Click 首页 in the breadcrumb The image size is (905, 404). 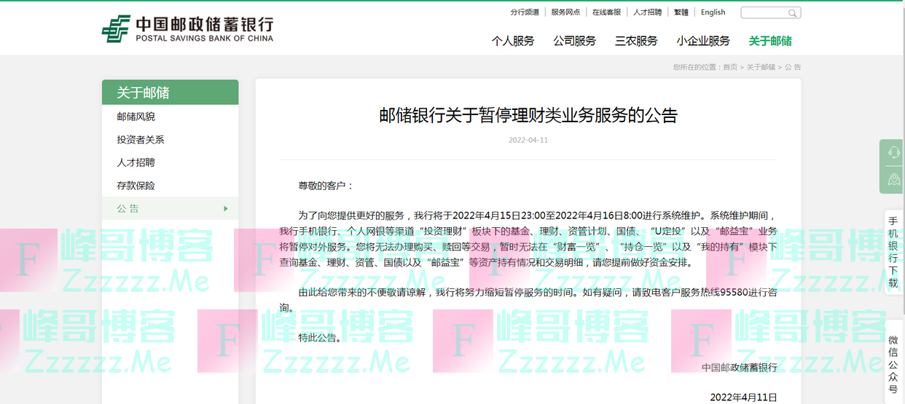pos(729,67)
